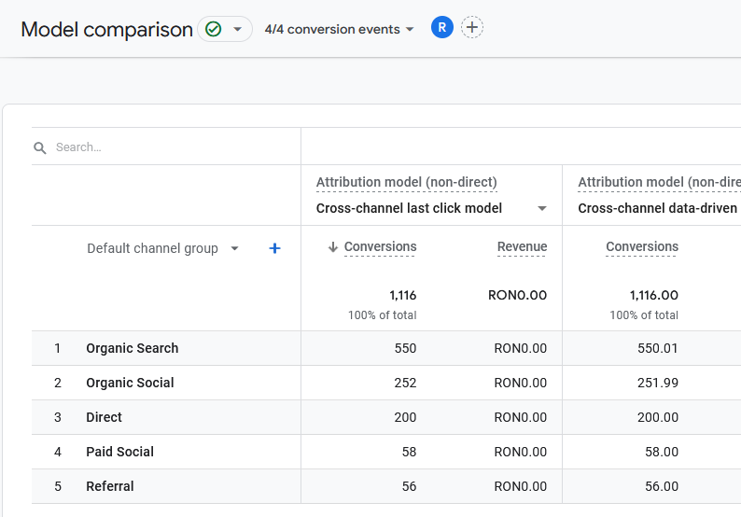Viewport: 741px width, 517px height.
Task: Sort by data-driven Conversions header
Action: click(642, 246)
